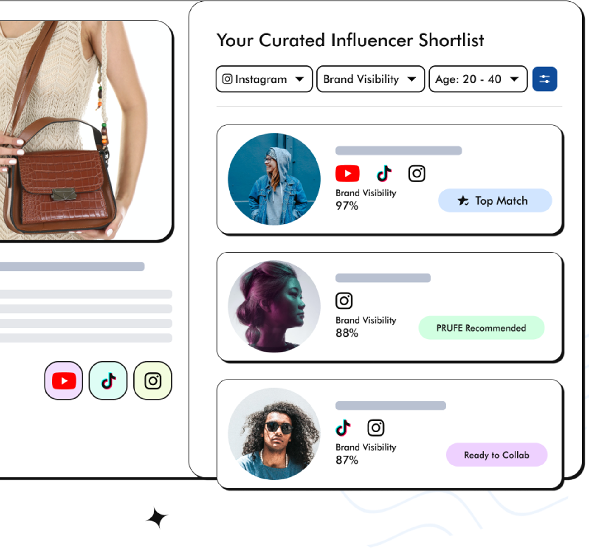Viewport: 589px width, 548px height.
Task: Click the TikTok icon on 97% influencer card
Action: pyautogui.click(x=384, y=173)
